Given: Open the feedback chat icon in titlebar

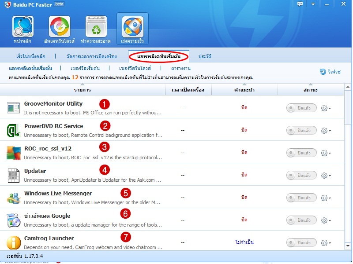Looking at the screenshot, I should (x=300, y=4).
